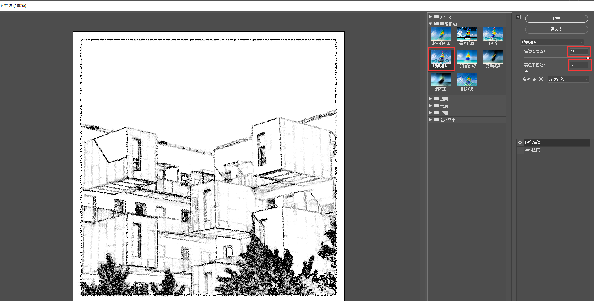
Task: Click the 喷色半径 input field
Action: (x=579, y=65)
